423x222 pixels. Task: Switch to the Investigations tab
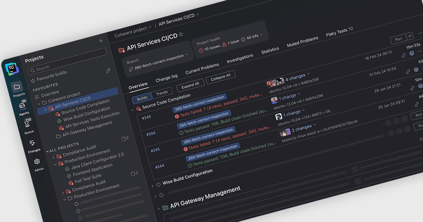tap(240, 58)
